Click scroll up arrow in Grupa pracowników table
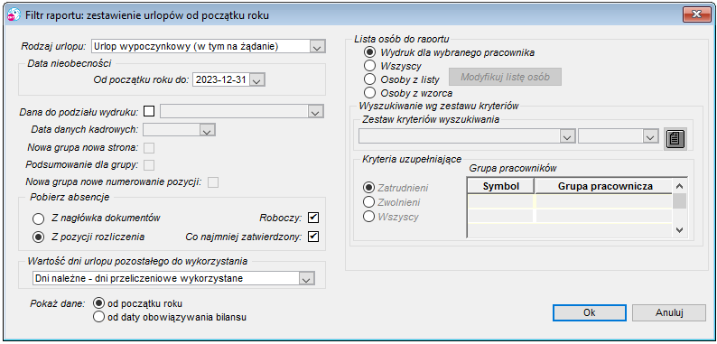The image size is (717, 344). [679, 186]
